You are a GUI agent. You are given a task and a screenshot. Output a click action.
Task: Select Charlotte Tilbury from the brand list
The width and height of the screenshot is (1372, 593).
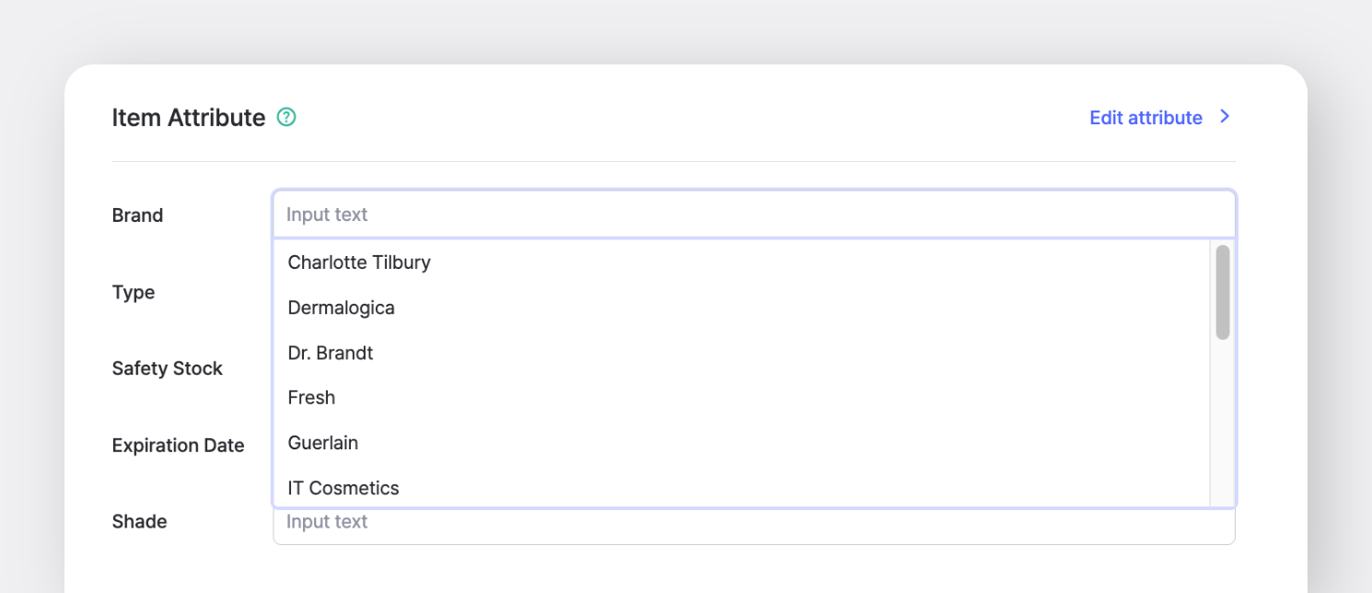click(x=359, y=262)
